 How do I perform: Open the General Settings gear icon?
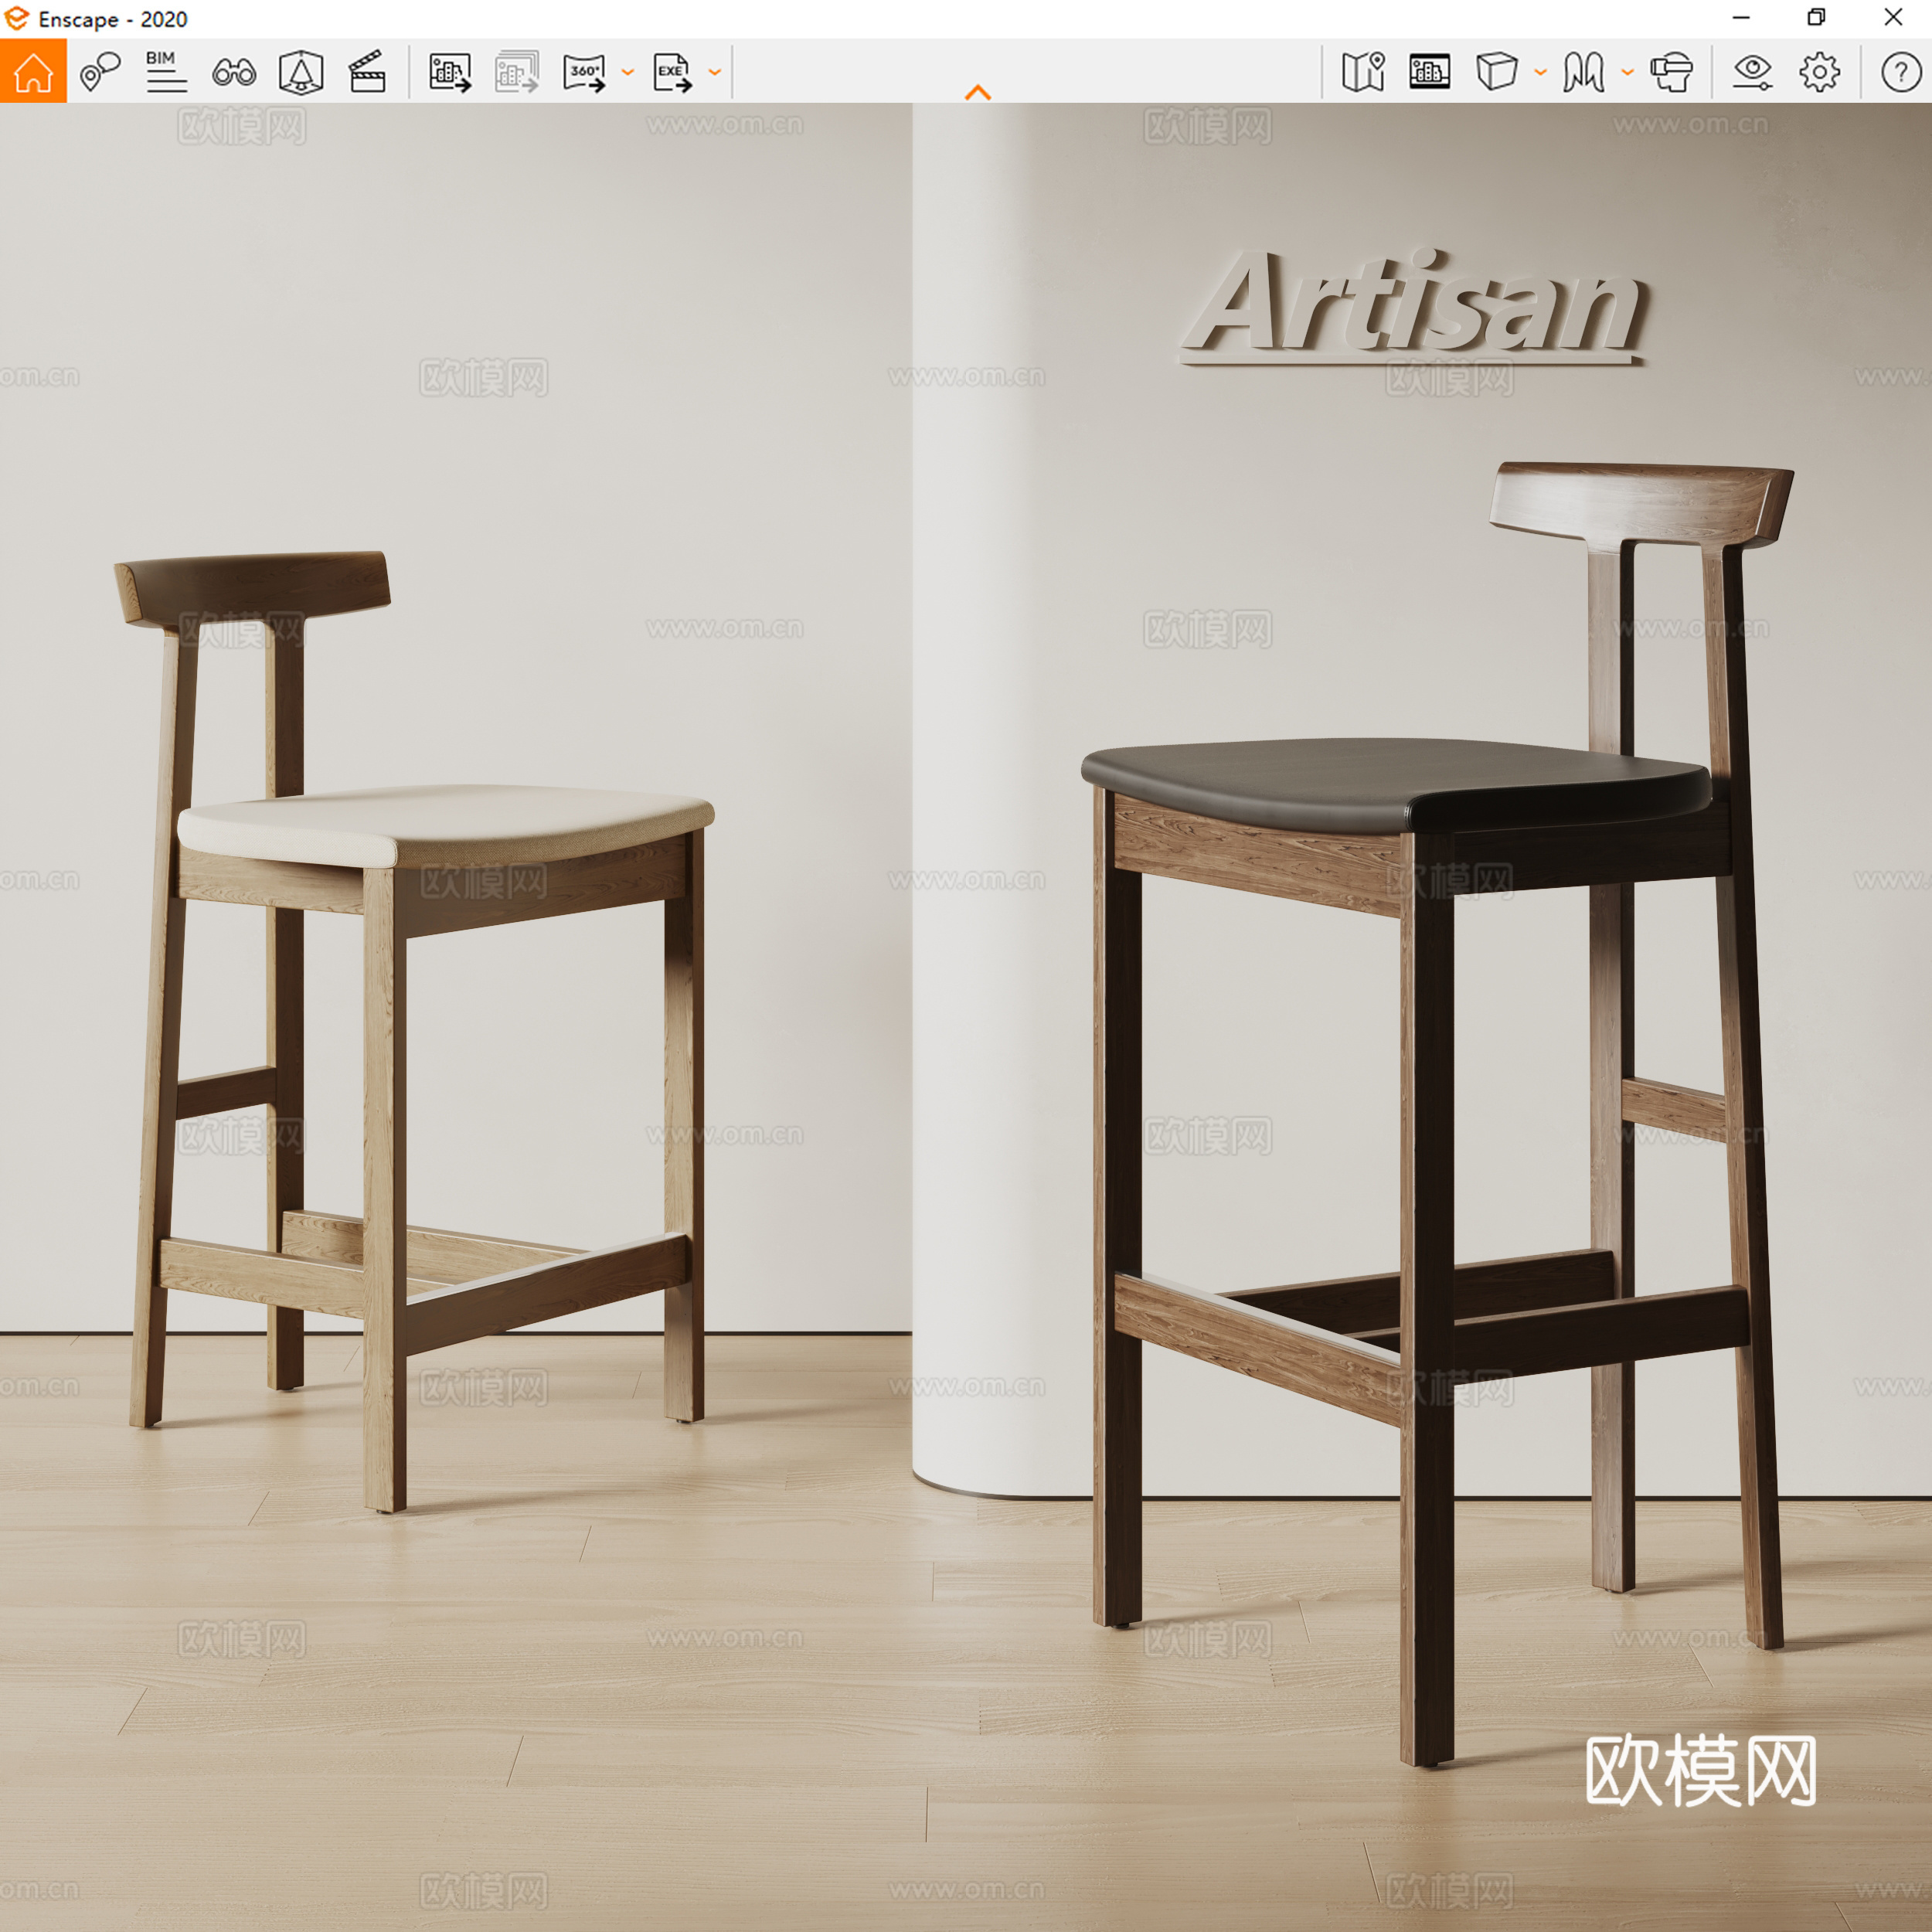click(1820, 73)
